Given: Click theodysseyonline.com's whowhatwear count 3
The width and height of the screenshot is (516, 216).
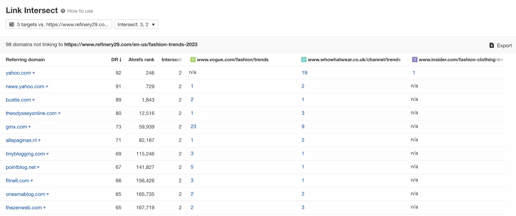Looking at the screenshot, I should point(303,113).
